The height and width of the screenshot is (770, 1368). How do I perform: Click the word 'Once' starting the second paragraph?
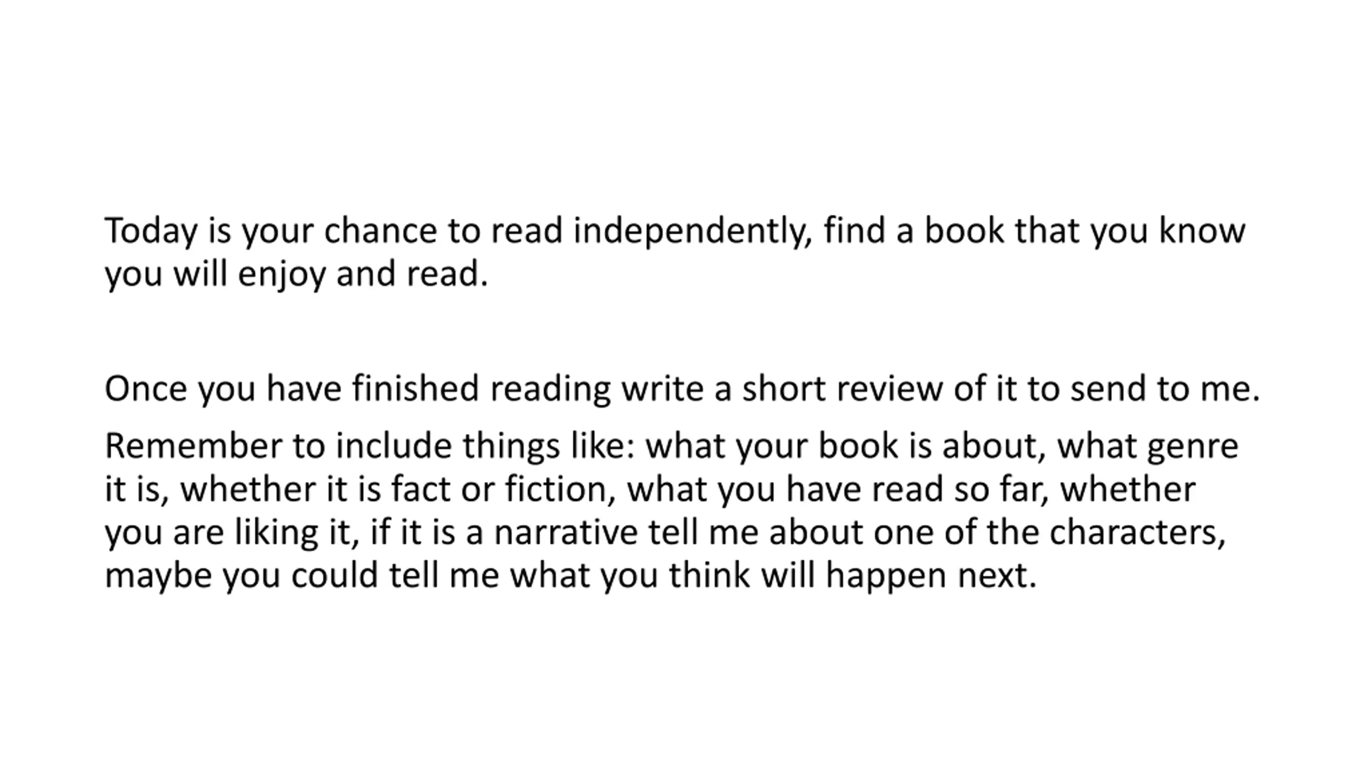145,388
